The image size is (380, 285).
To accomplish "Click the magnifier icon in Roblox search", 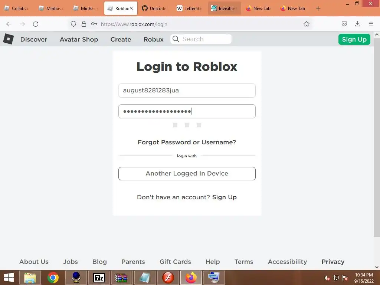I will pyautogui.click(x=176, y=39).
